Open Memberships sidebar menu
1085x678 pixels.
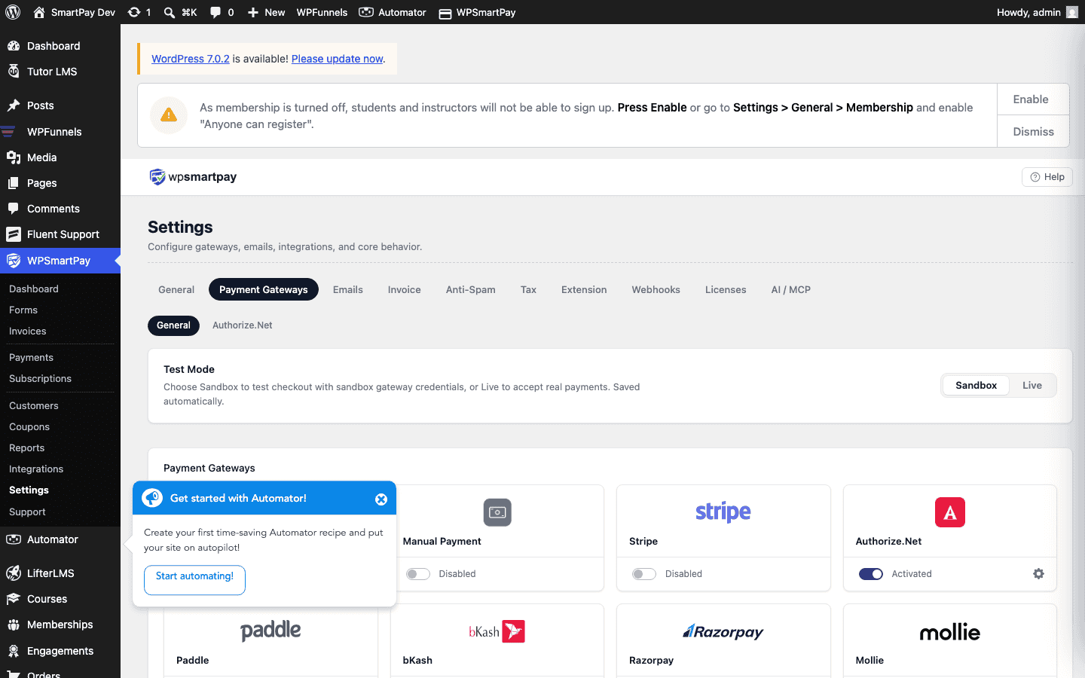[60, 625]
